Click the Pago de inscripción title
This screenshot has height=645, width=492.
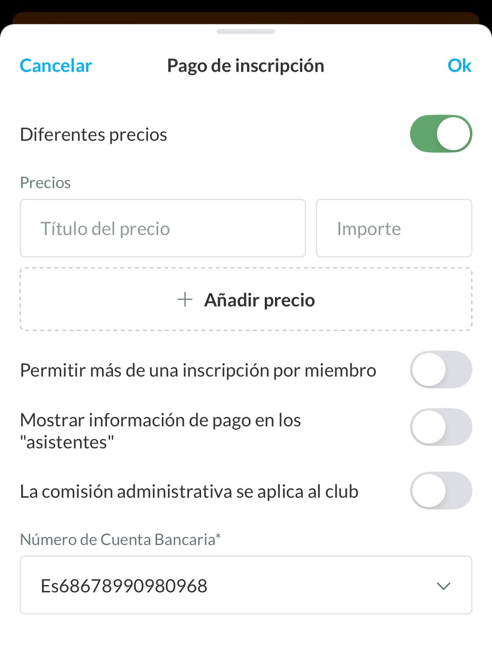point(246,66)
